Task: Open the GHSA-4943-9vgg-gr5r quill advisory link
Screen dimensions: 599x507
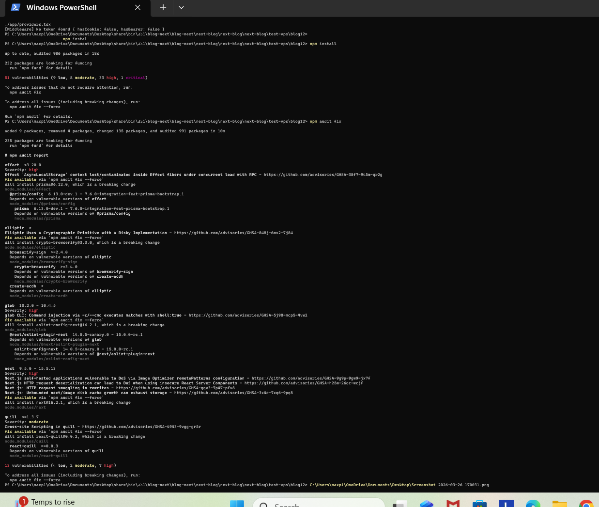Action: 141,427
